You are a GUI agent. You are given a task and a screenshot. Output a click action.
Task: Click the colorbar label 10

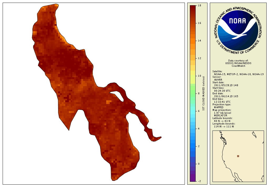199,76
